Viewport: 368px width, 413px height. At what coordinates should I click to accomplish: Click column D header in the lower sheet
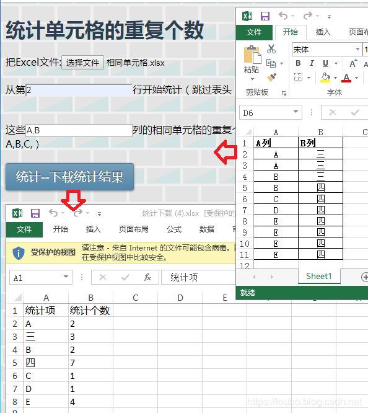tap(180, 298)
